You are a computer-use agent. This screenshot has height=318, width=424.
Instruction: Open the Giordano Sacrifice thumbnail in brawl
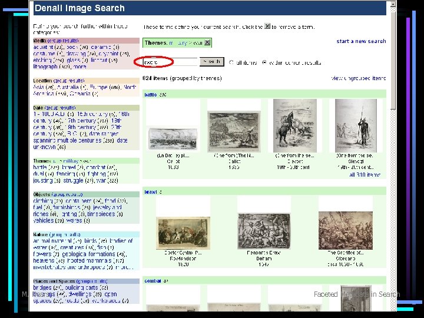[345, 231]
